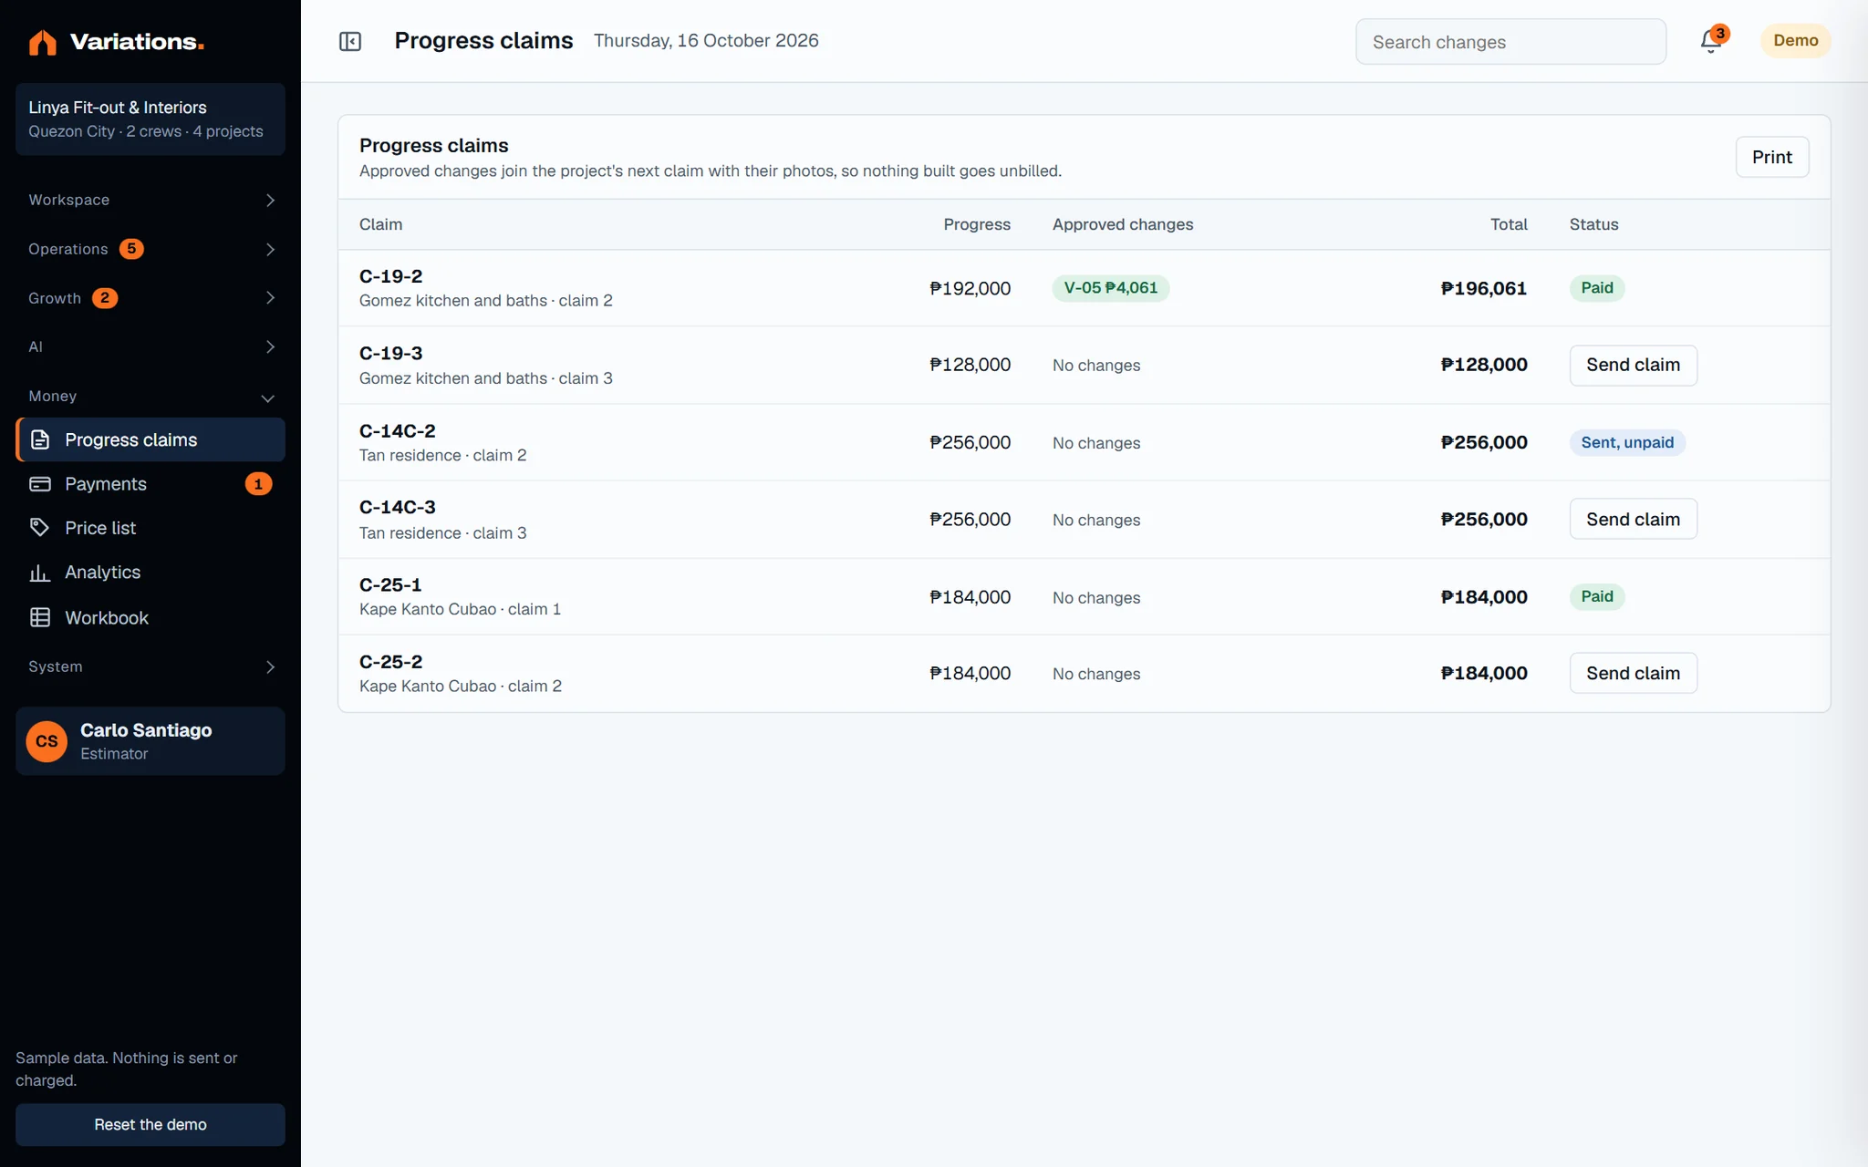This screenshot has height=1167, width=1868.
Task: Expand the Growth section chevron
Action: coord(270,298)
